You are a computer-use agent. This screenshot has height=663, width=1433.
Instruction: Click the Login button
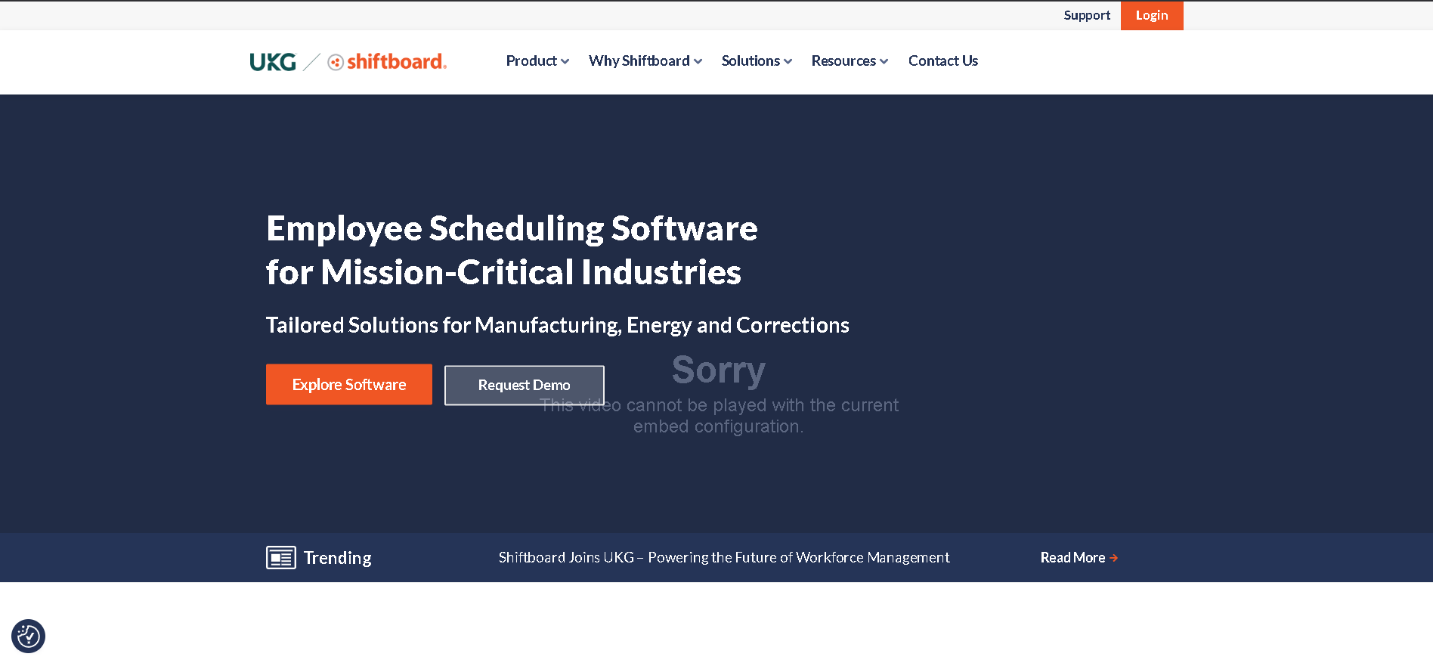click(x=1152, y=15)
